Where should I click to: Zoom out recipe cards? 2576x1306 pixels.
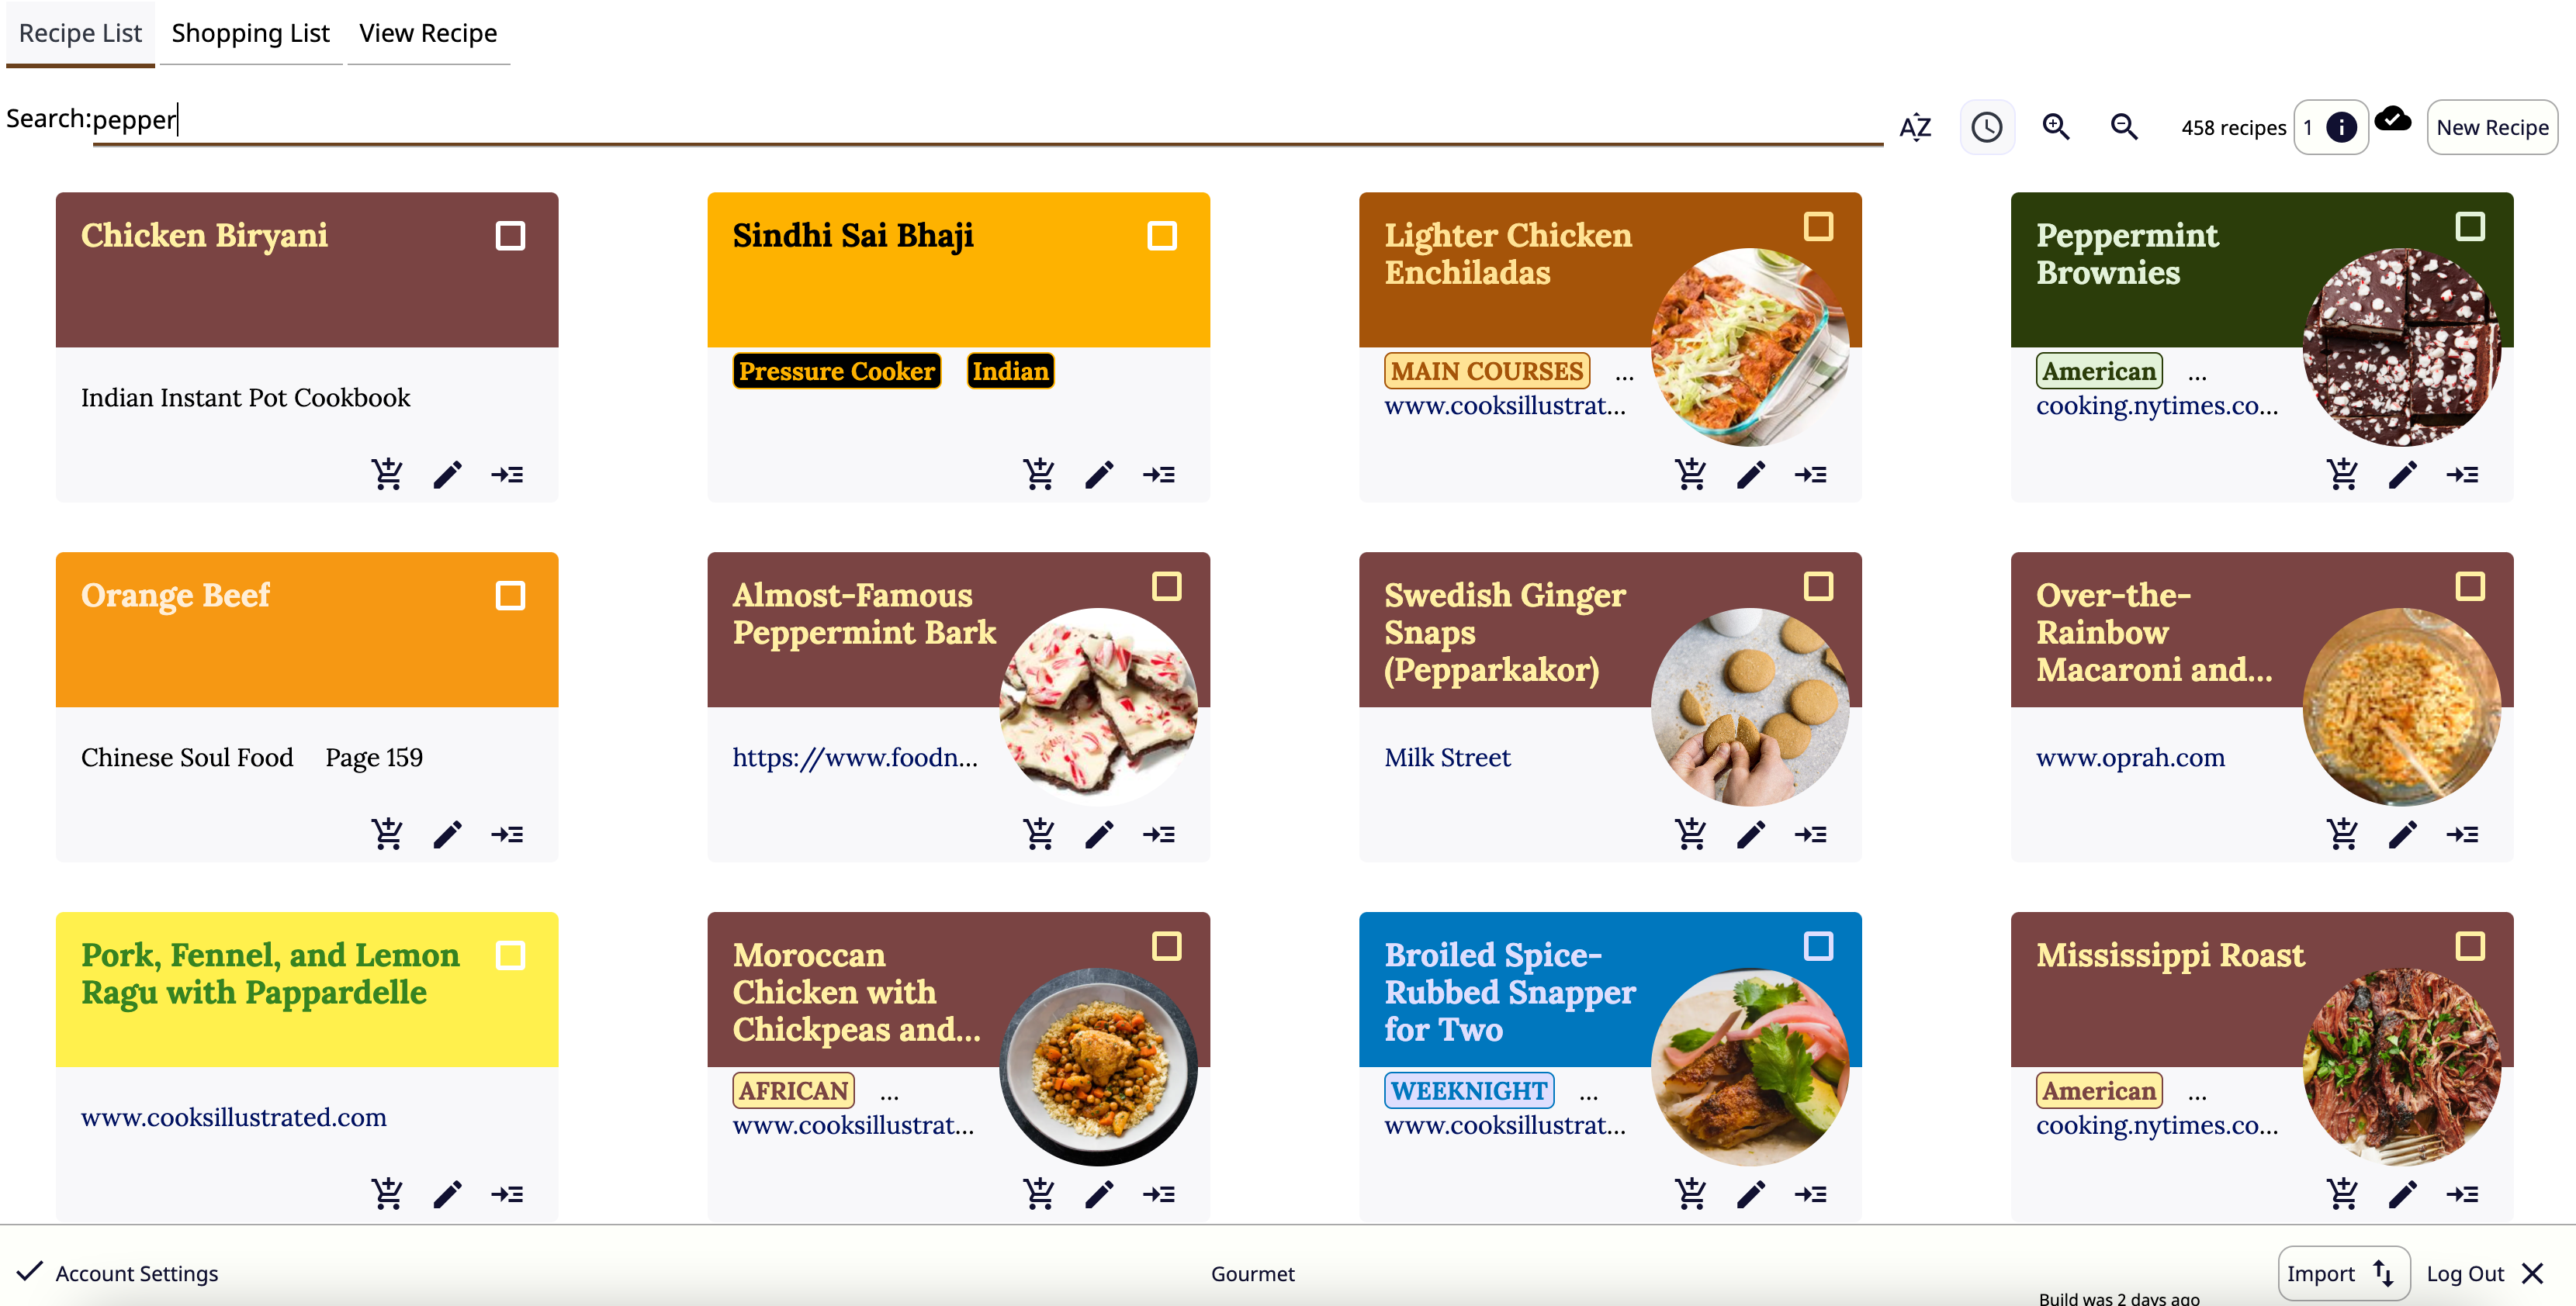pos(2124,127)
